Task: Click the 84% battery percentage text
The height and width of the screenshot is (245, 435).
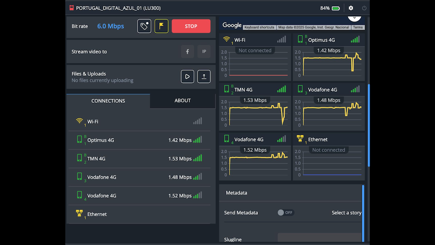Action: 325,8
